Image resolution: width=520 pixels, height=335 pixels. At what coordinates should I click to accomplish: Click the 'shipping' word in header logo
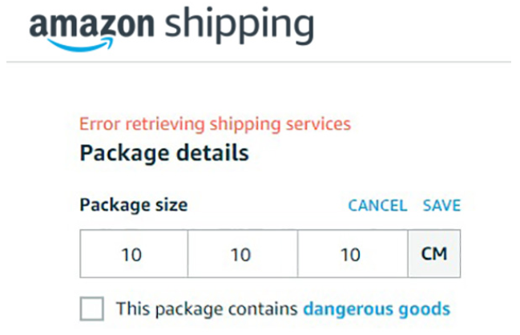coord(239,25)
